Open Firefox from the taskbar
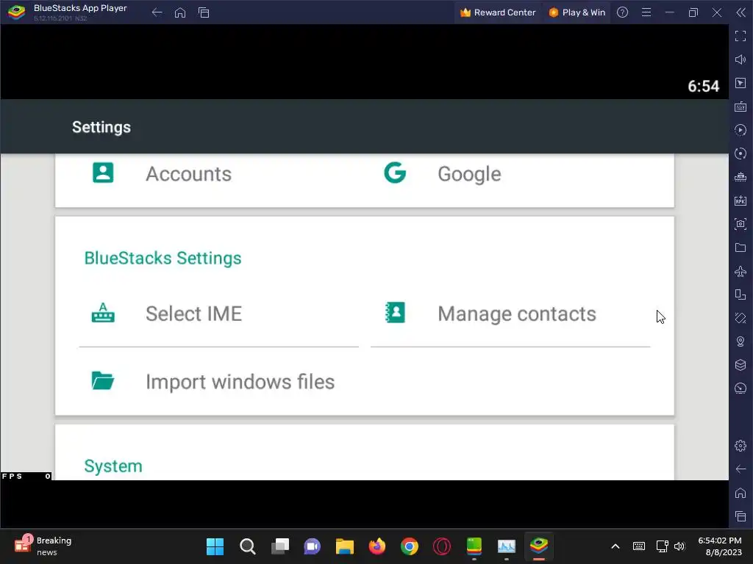Viewport: 753px width, 564px height. click(x=377, y=546)
